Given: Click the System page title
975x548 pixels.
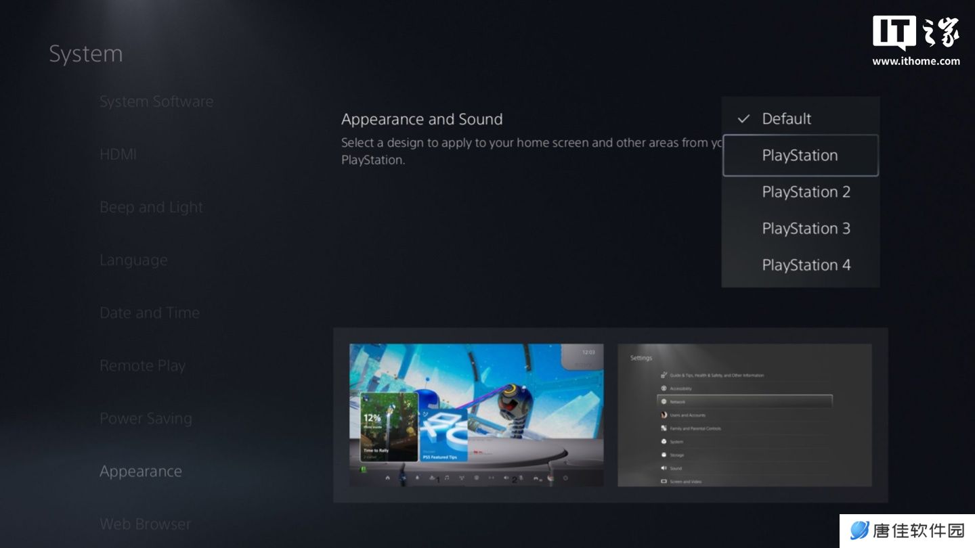Looking at the screenshot, I should coord(86,54).
